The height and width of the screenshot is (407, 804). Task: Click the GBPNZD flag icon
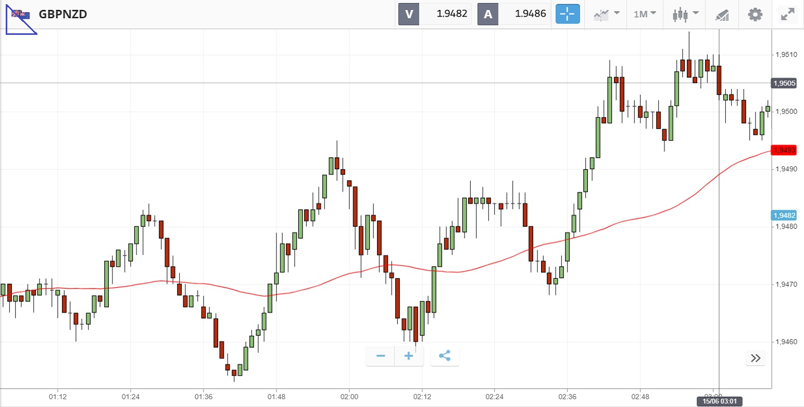pyautogui.click(x=21, y=14)
